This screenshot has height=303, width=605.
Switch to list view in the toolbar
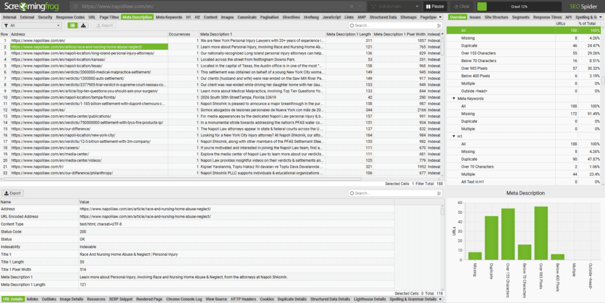72,25
